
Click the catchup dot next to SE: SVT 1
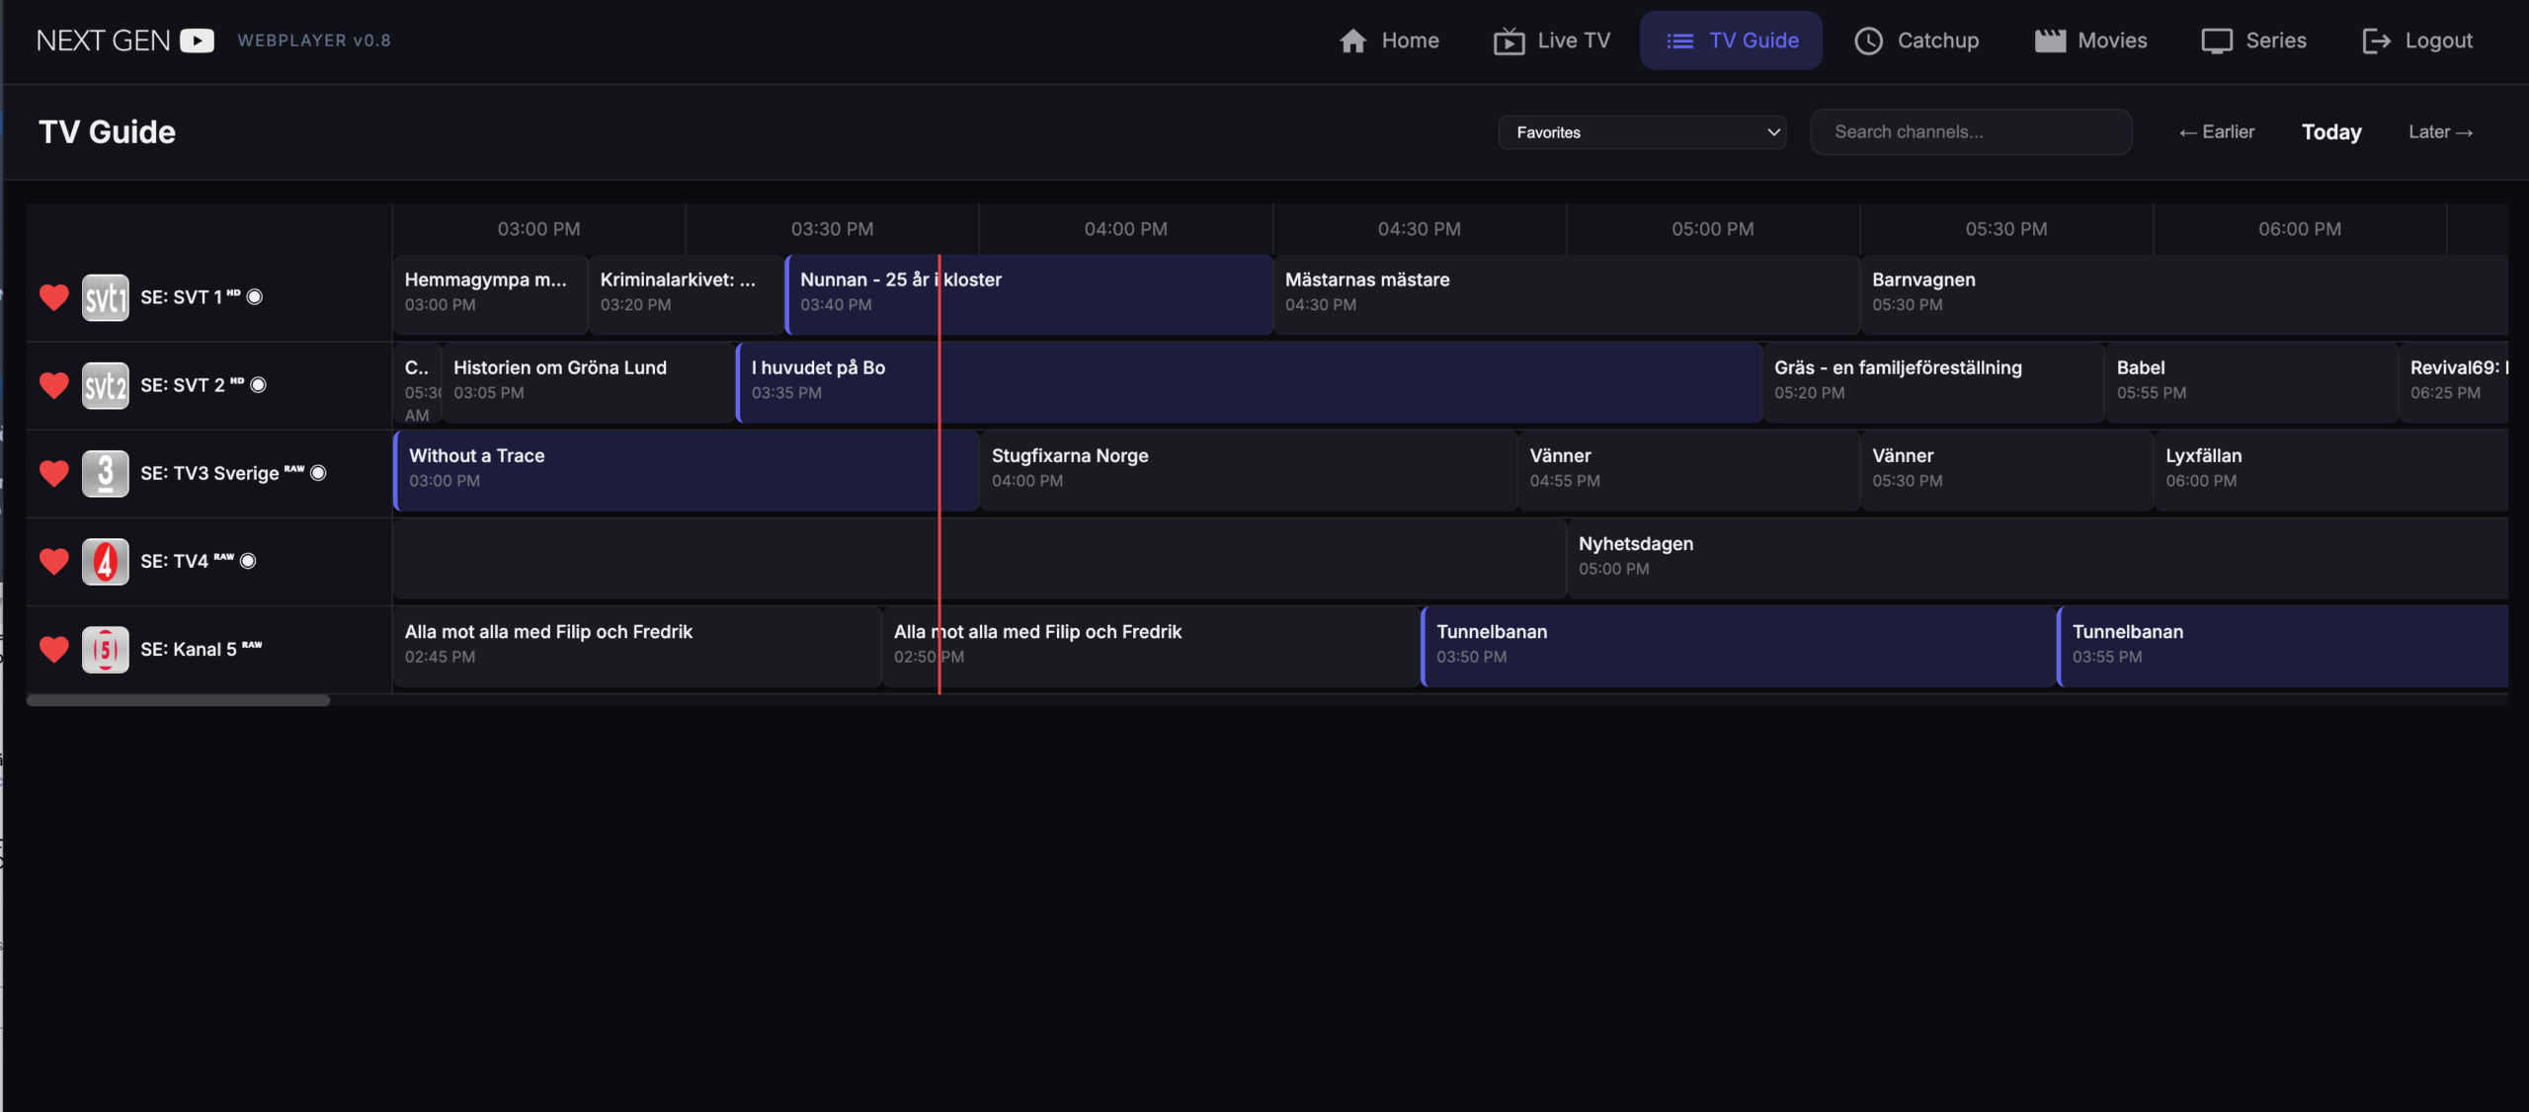[255, 297]
